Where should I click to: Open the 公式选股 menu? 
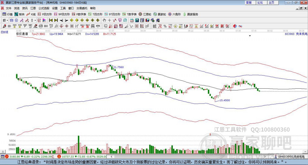(44, 8)
